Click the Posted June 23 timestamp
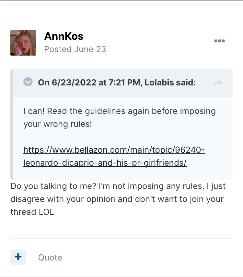Viewport: 243px width, 277px height. pos(75,49)
